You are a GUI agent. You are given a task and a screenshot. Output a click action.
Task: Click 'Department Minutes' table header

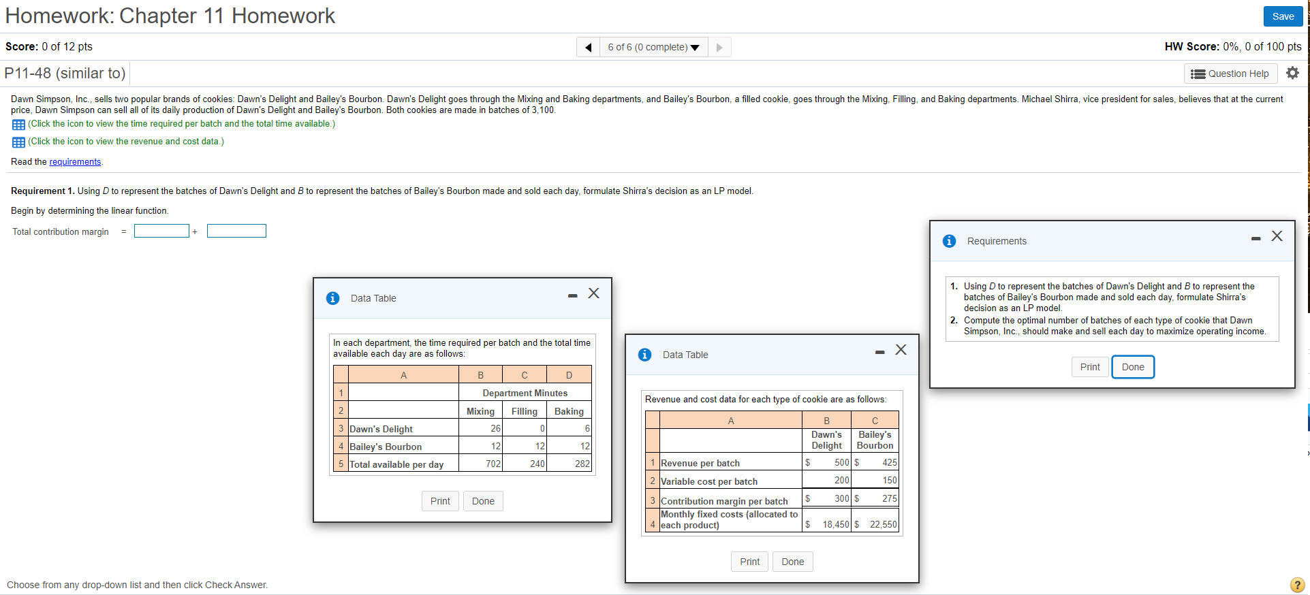click(525, 393)
